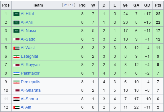
Task: Click the V view template link
Action: point(65,5)
